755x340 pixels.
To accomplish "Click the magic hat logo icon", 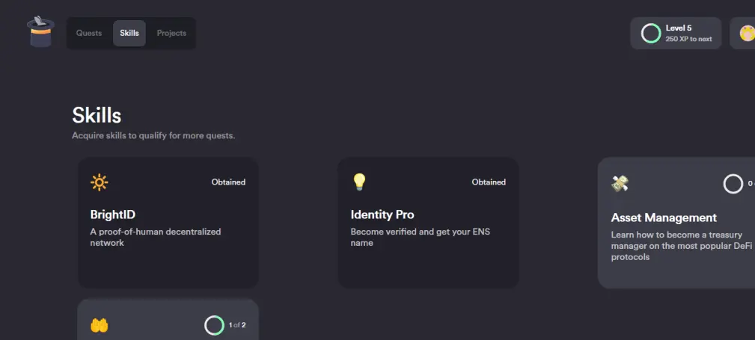I will (x=40, y=31).
